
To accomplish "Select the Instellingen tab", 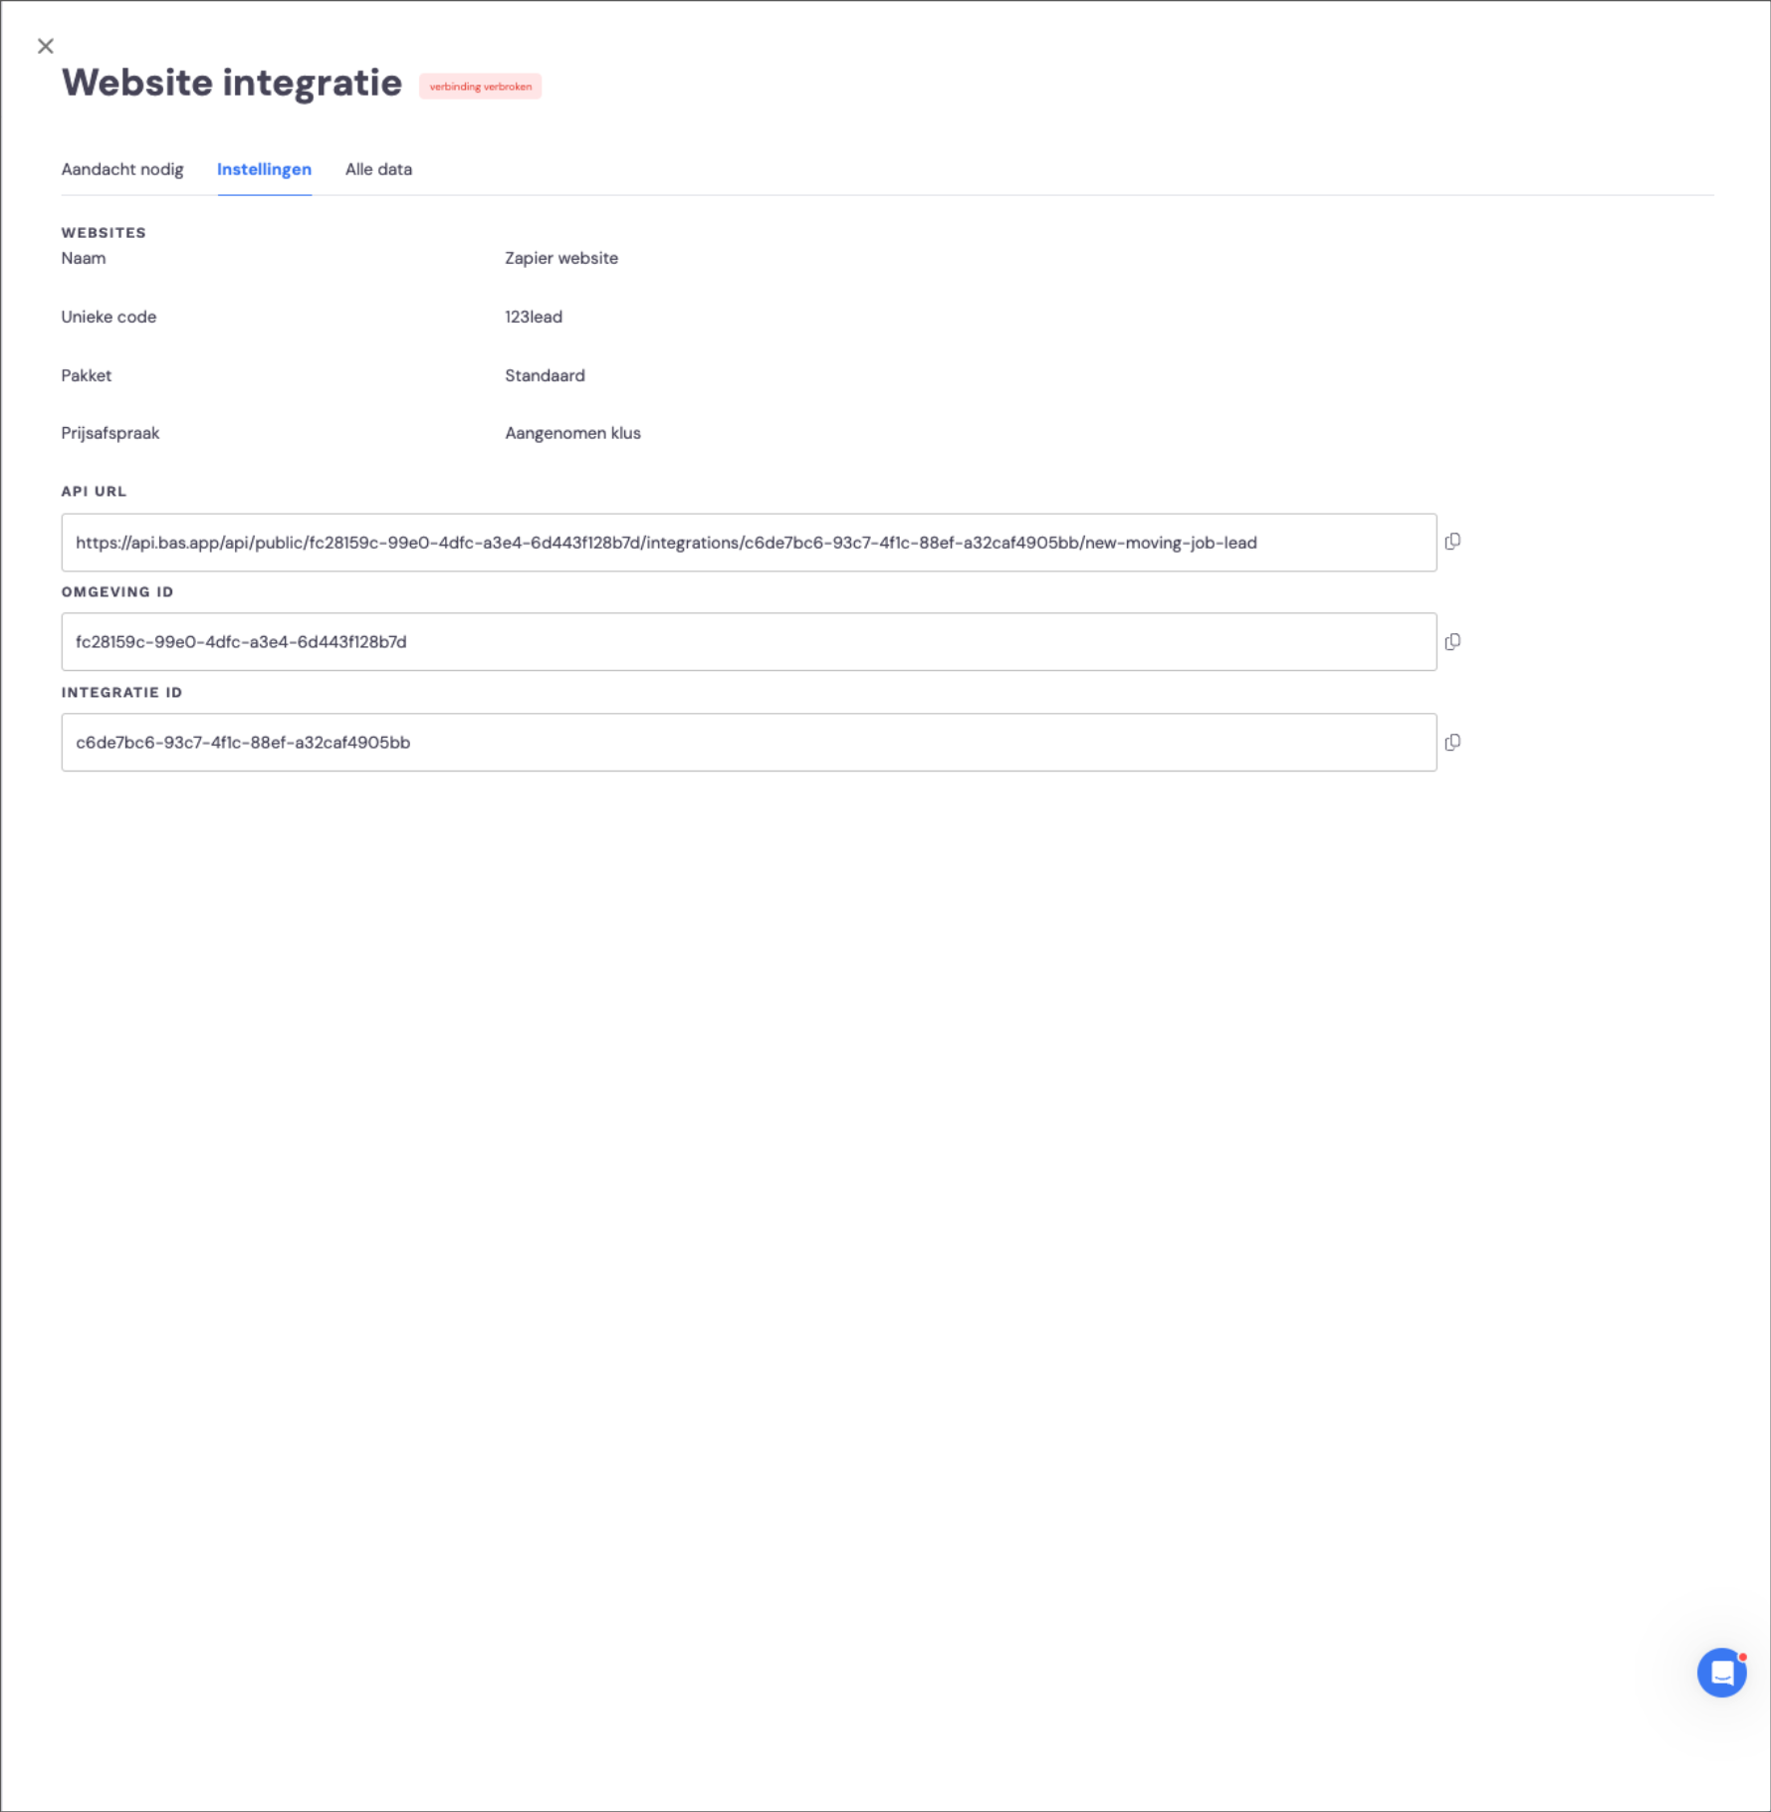I will click(x=264, y=169).
